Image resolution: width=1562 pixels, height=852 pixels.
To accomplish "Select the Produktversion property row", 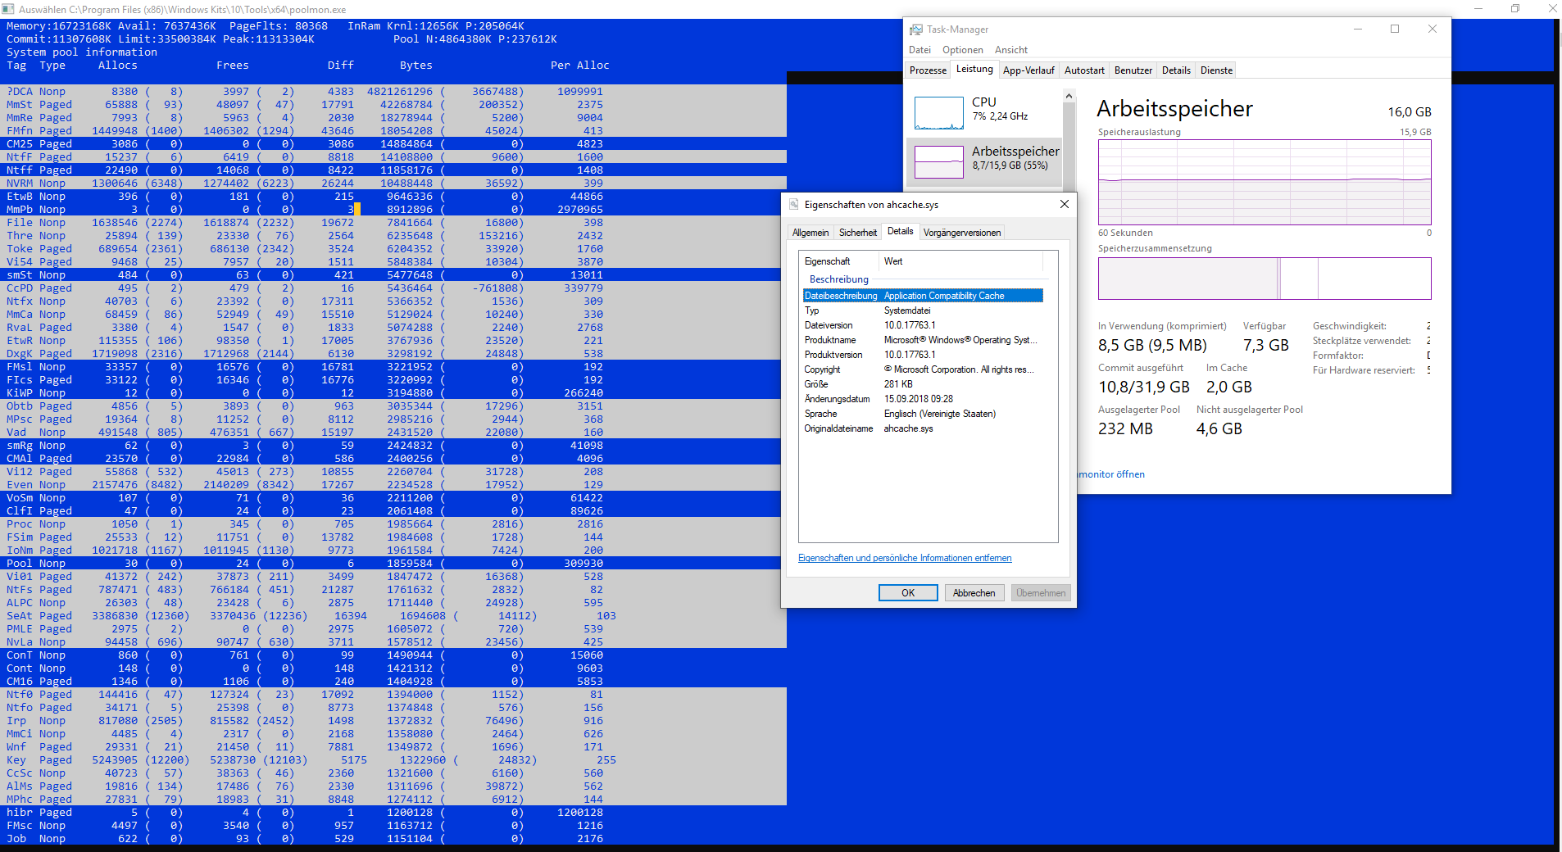I will [923, 355].
